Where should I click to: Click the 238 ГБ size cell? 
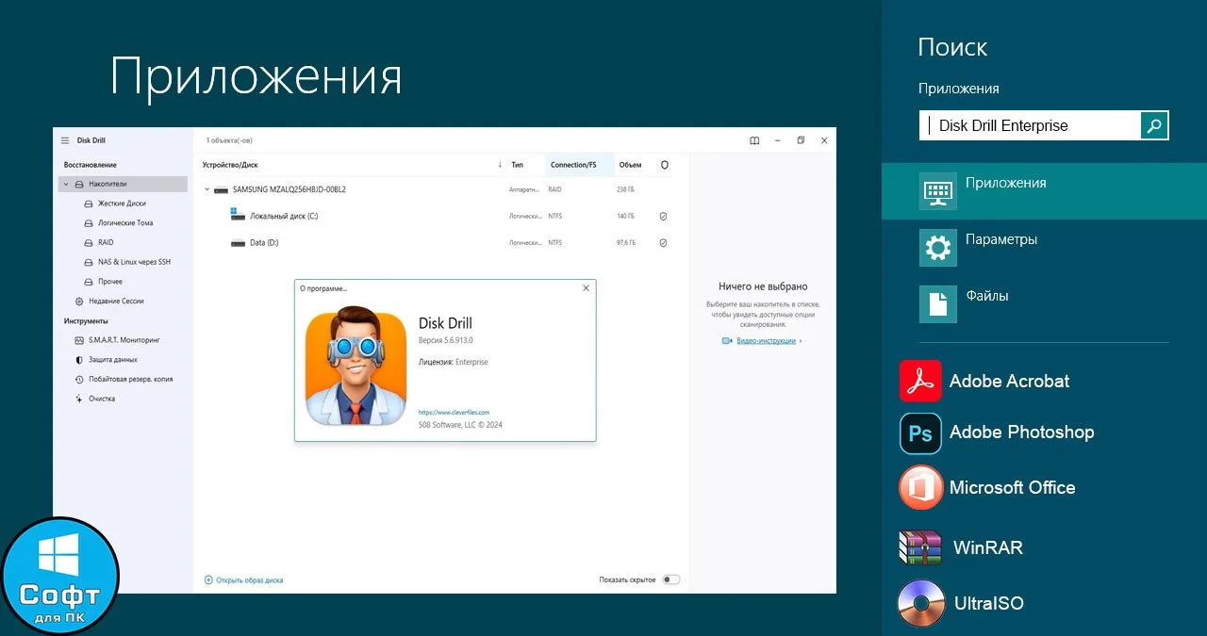625,189
